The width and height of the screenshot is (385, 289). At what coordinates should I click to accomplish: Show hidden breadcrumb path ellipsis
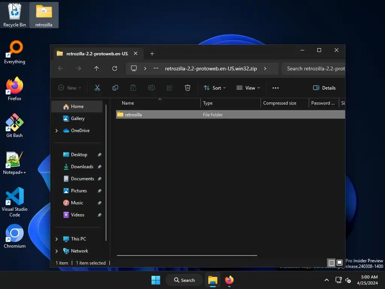tap(156, 68)
